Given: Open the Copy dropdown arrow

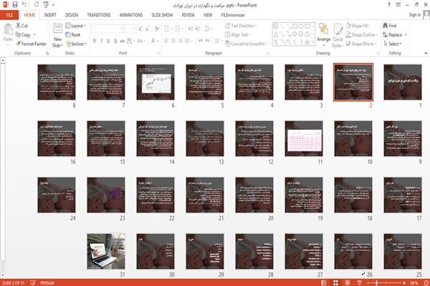Looking at the screenshot, I should (34, 35).
